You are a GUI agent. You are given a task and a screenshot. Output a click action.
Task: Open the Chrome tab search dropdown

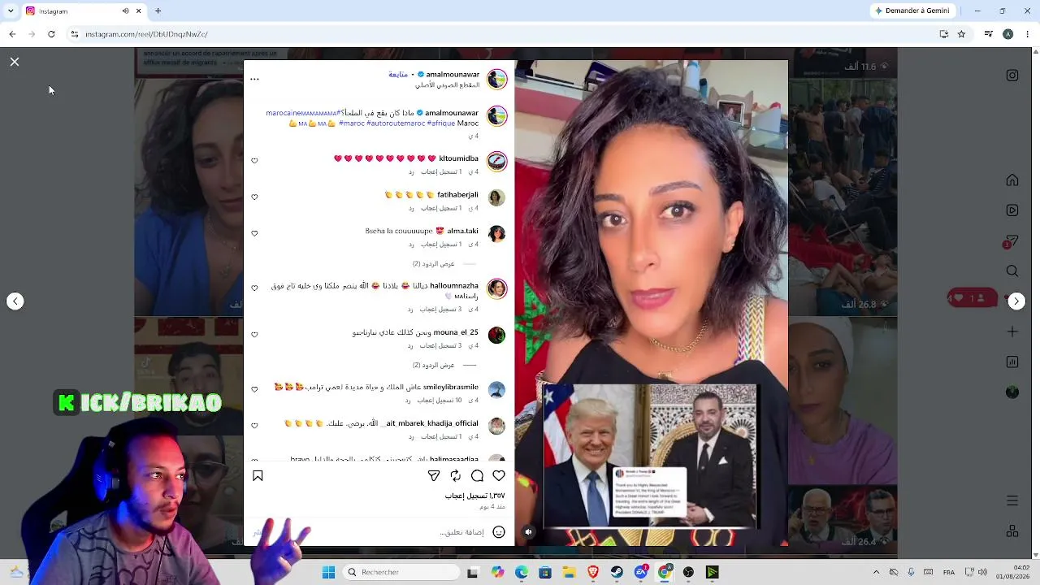pyautogui.click(x=11, y=11)
